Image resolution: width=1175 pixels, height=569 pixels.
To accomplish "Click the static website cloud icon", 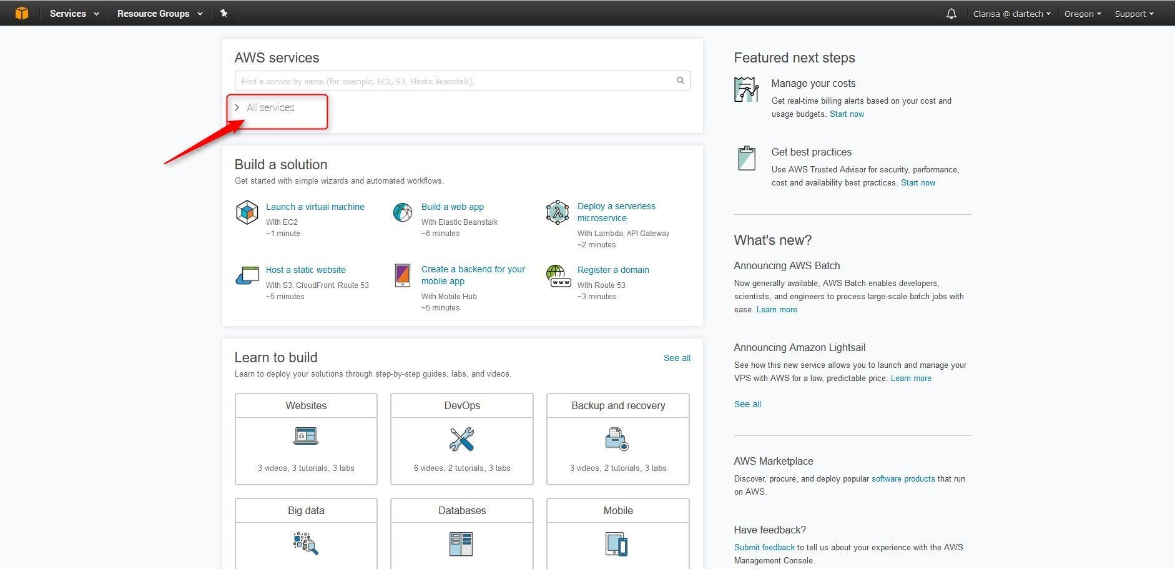I will click(247, 275).
